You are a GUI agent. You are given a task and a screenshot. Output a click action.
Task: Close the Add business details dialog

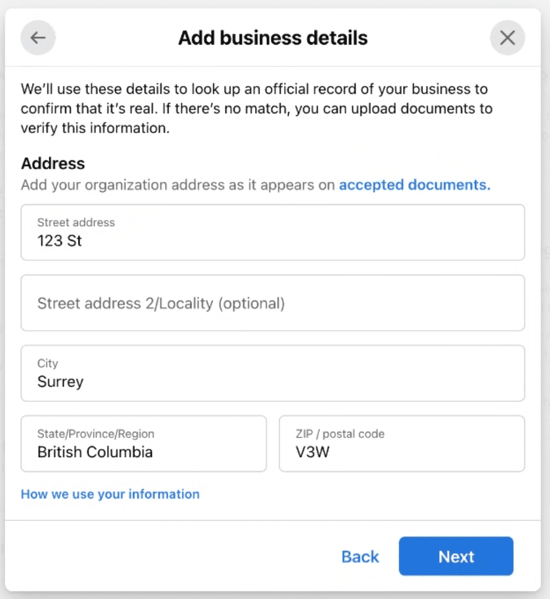(507, 38)
